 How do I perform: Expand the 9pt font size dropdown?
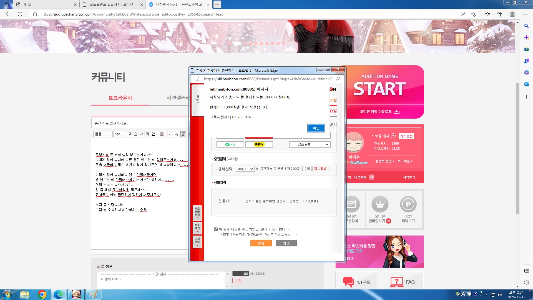click(x=120, y=134)
